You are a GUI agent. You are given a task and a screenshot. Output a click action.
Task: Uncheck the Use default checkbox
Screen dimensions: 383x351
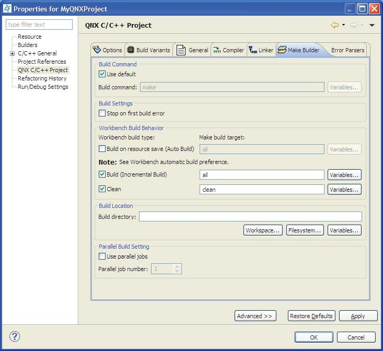tap(102, 74)
